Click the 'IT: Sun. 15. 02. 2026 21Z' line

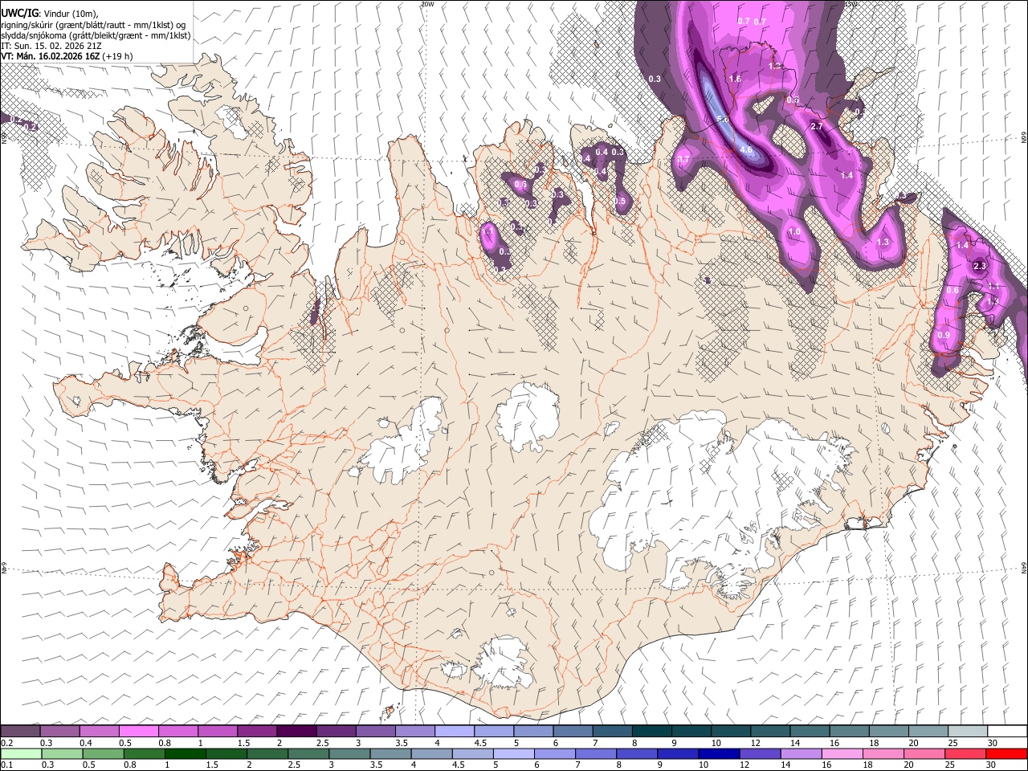[x=51, y=46]
